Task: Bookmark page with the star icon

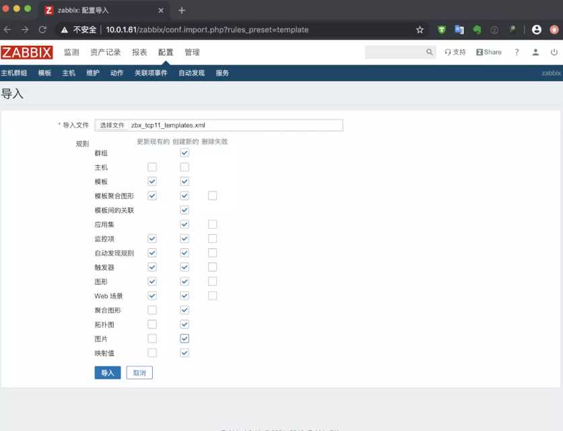Action: click(x=420, y=30)
